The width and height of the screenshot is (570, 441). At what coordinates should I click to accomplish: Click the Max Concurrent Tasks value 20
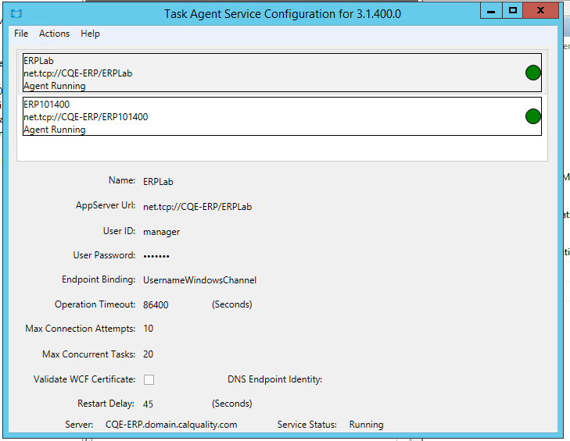(148, 354)
